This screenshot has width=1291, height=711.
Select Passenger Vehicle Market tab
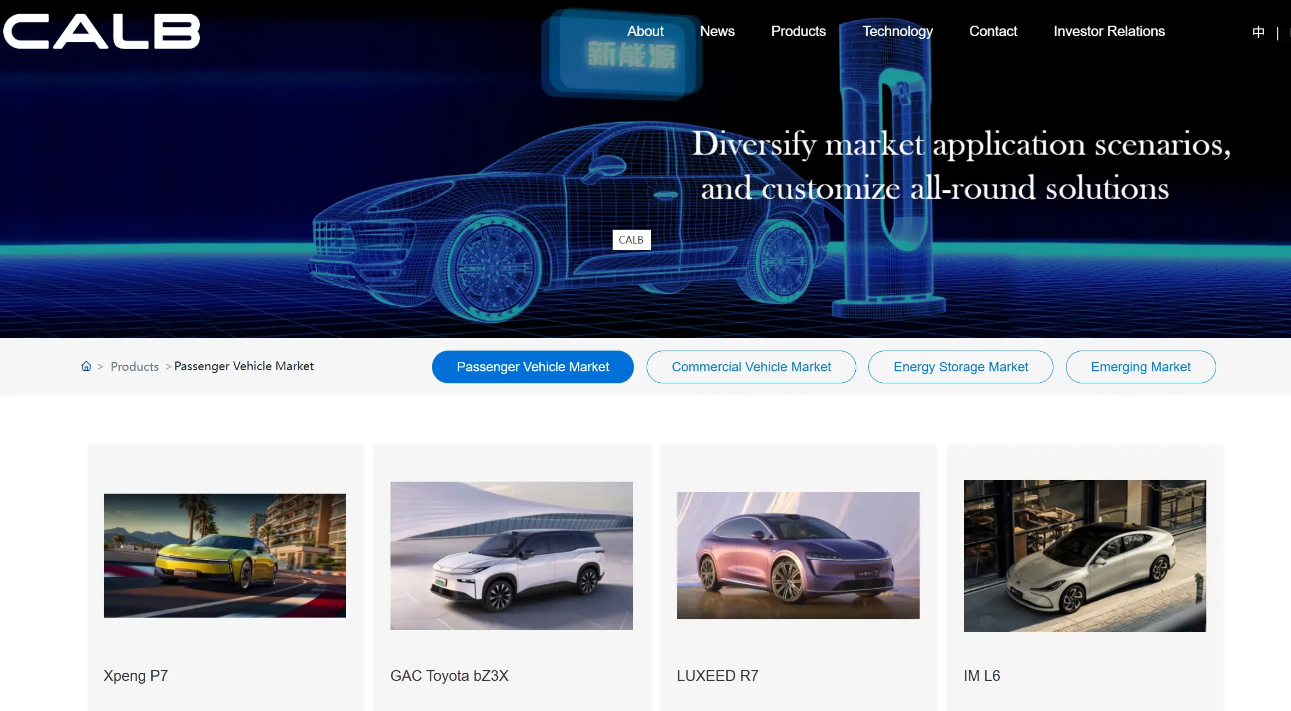click(x=532, y=367)
